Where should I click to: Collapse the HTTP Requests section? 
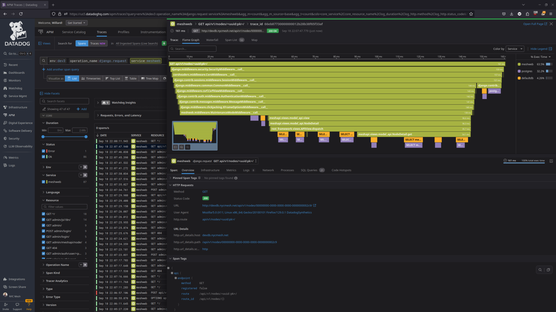tap(170, 185)
